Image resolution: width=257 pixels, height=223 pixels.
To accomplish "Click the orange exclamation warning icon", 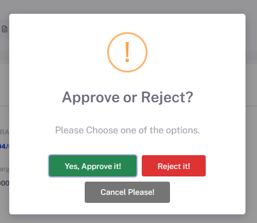I will (x=127, y=52).
